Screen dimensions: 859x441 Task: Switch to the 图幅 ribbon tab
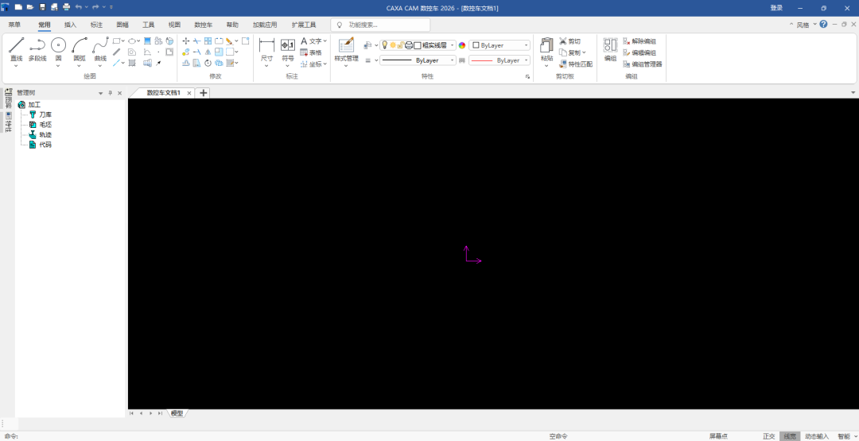[x=122, y=25]
